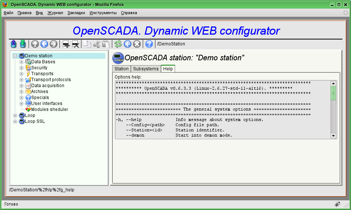This screenshot has width=351, height=210.
Task: Click the Specials question icon
Action: click(28, 98)
